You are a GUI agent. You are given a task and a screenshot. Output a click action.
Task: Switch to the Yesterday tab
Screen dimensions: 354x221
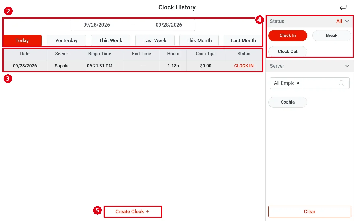coord(66,40)
